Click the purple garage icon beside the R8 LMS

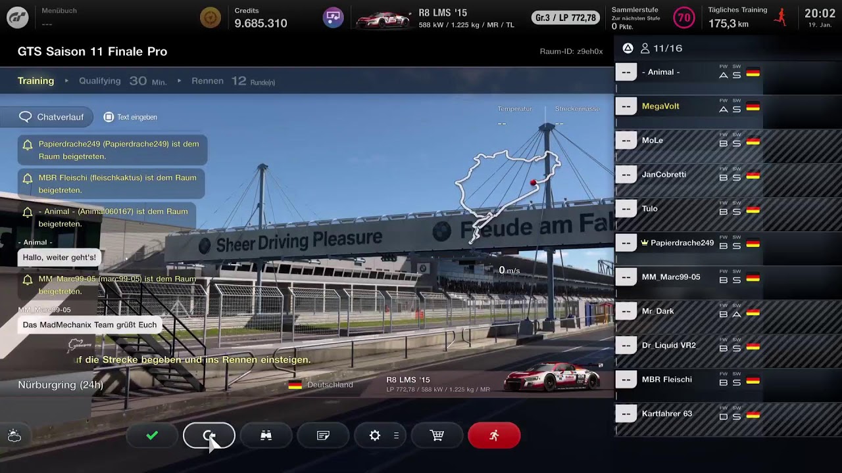[334, 18]
